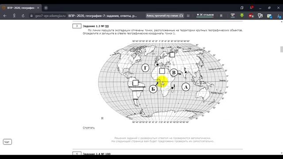Click the Спрятать link under the map
Viewport: 283px width, 159px height.
[88, 128]
